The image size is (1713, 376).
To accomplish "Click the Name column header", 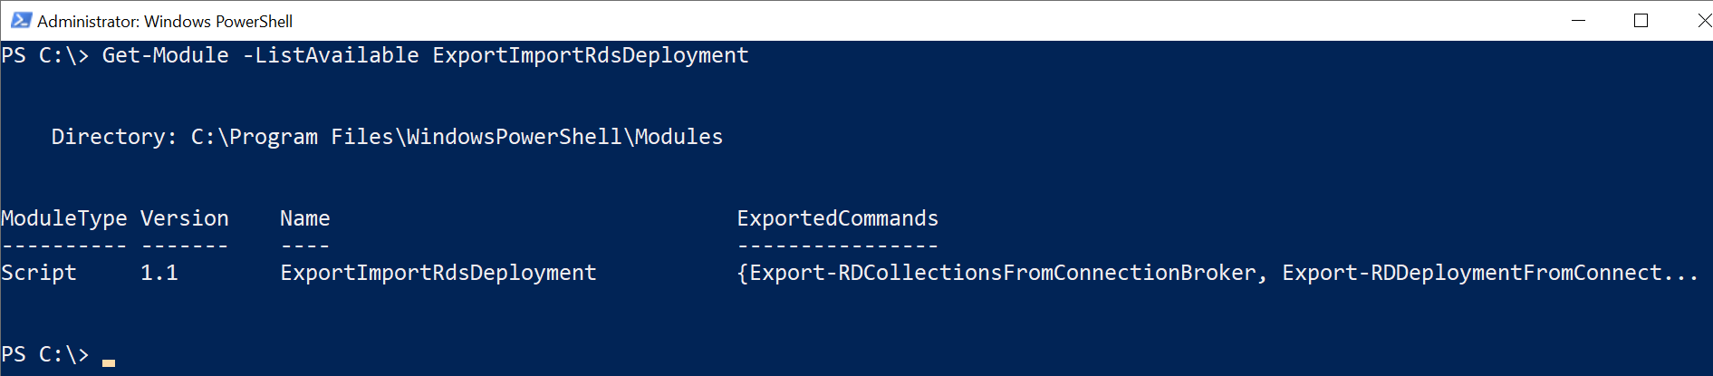I will point(305,218).
